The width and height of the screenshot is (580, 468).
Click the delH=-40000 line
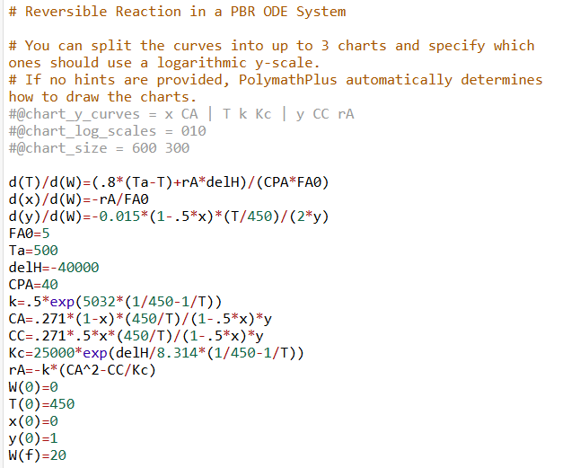(54, 268)
